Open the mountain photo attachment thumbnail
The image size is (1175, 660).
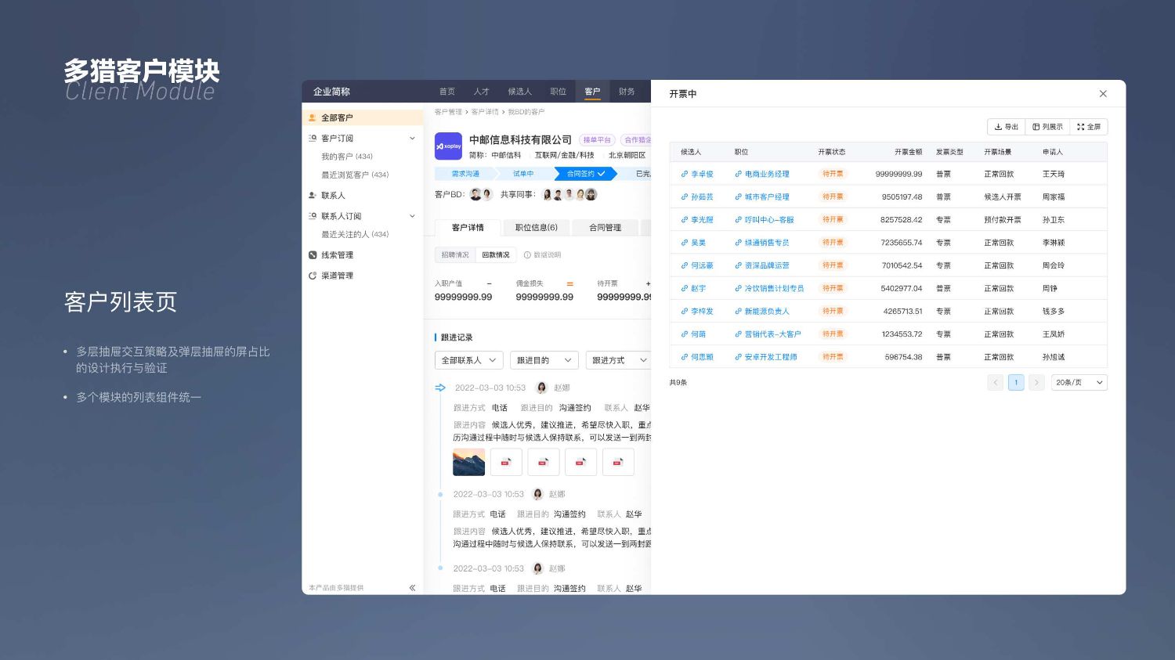point(468,463)
